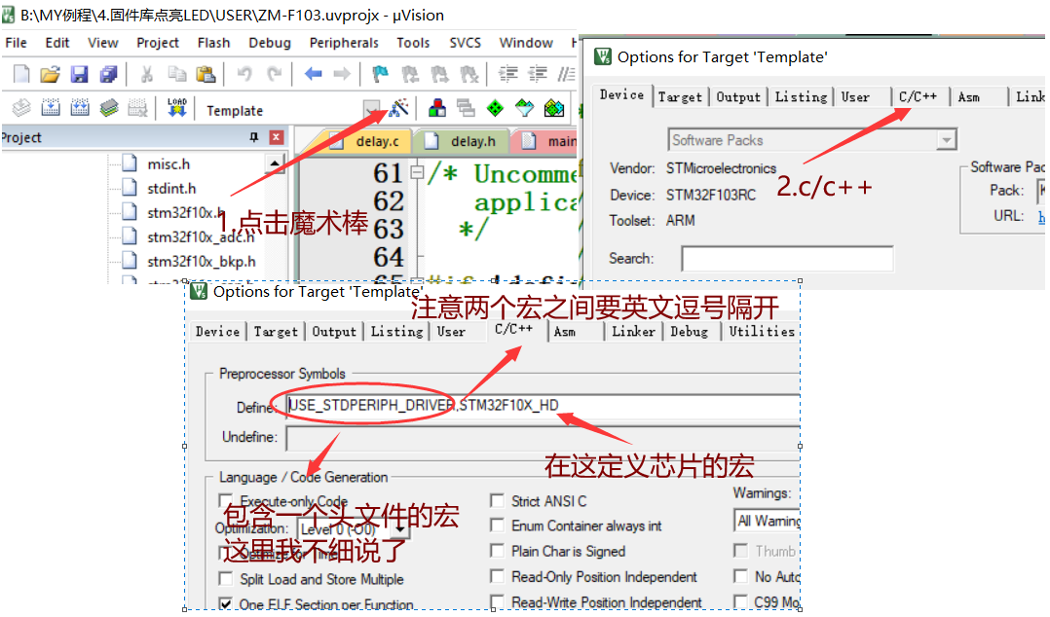This screenshot has width=1050, height=617.
Task: Click the Open file folder icon
Action: click(51, 74)
